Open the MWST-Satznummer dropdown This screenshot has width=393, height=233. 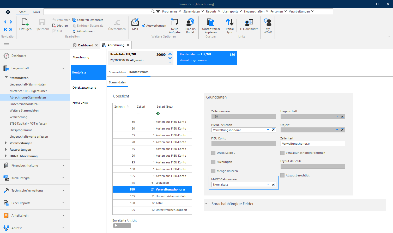point(268,185)
